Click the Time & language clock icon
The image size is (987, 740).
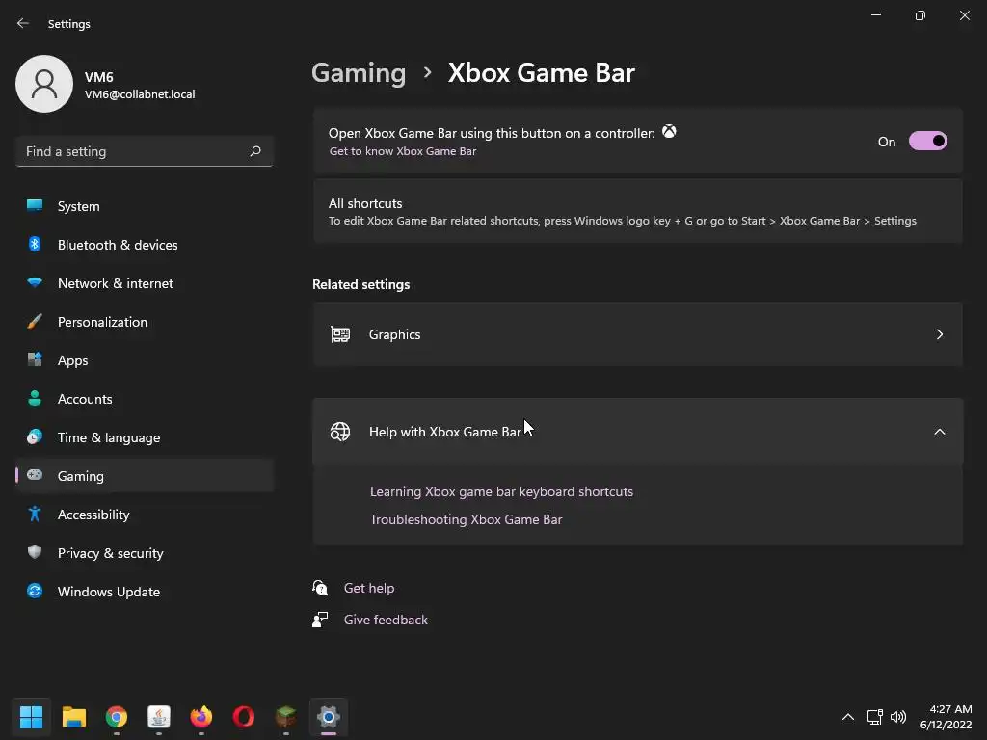tap(35, 436)
